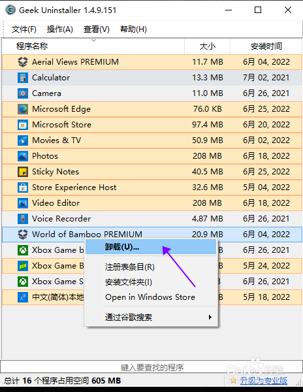This screenshot has width=303, height=392.
Task: Click the Store Experience Host icon
Action: 23,188
